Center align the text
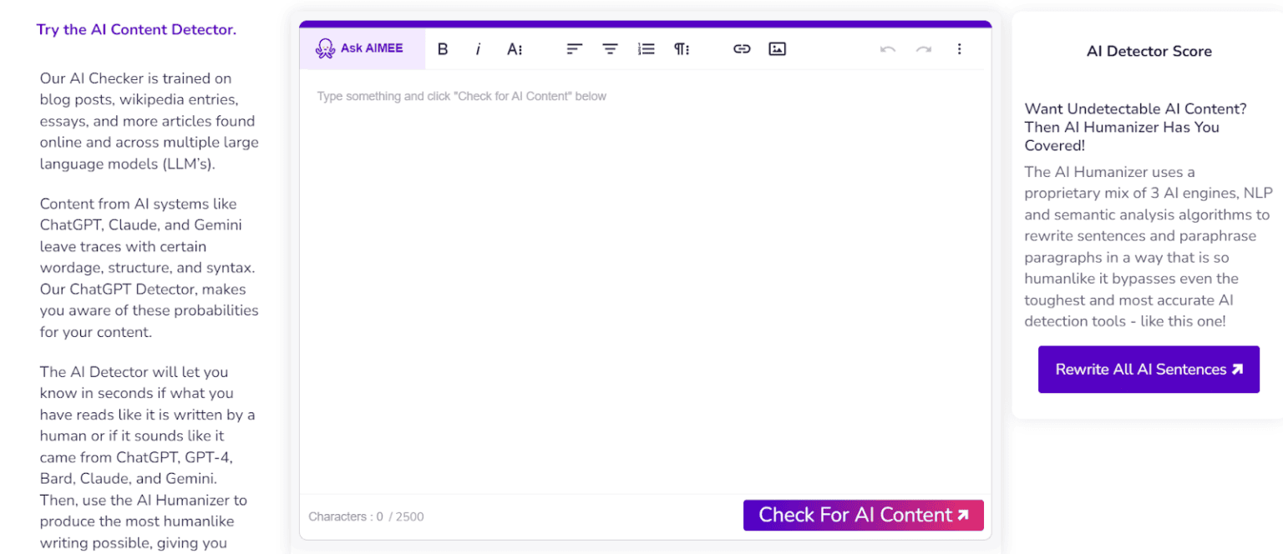1283x554 pixels. coord(611,49)
